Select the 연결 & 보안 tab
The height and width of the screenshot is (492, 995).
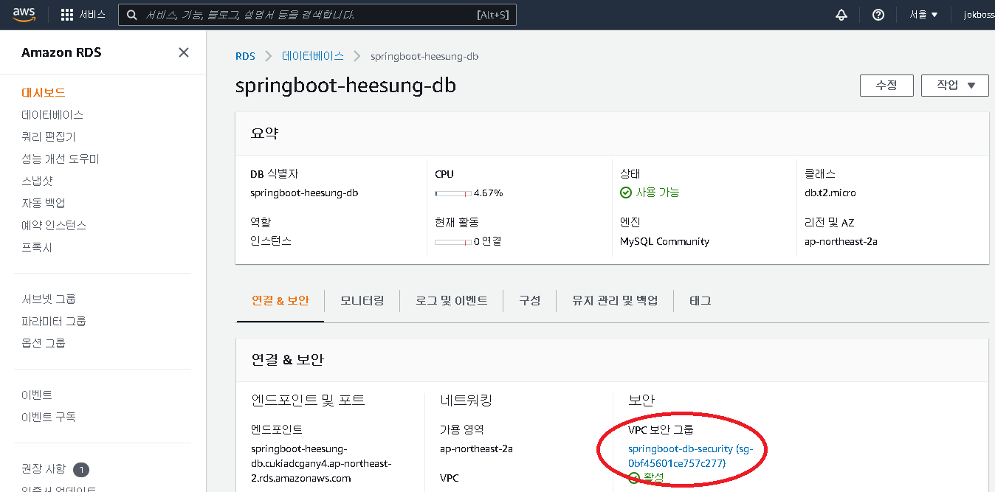point(280,301)
